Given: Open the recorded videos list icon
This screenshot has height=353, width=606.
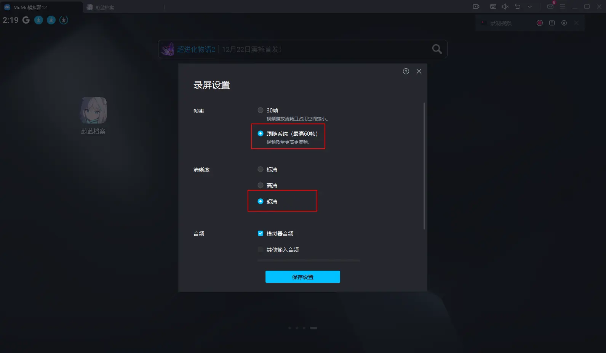Looking at the screenshot, I should 552,23.
